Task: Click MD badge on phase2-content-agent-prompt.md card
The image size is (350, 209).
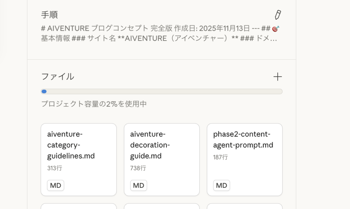Action: pos(221,185)
